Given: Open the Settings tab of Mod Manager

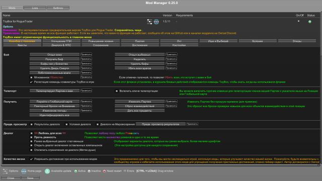Looking at the screenshot, I should (58, 8).
